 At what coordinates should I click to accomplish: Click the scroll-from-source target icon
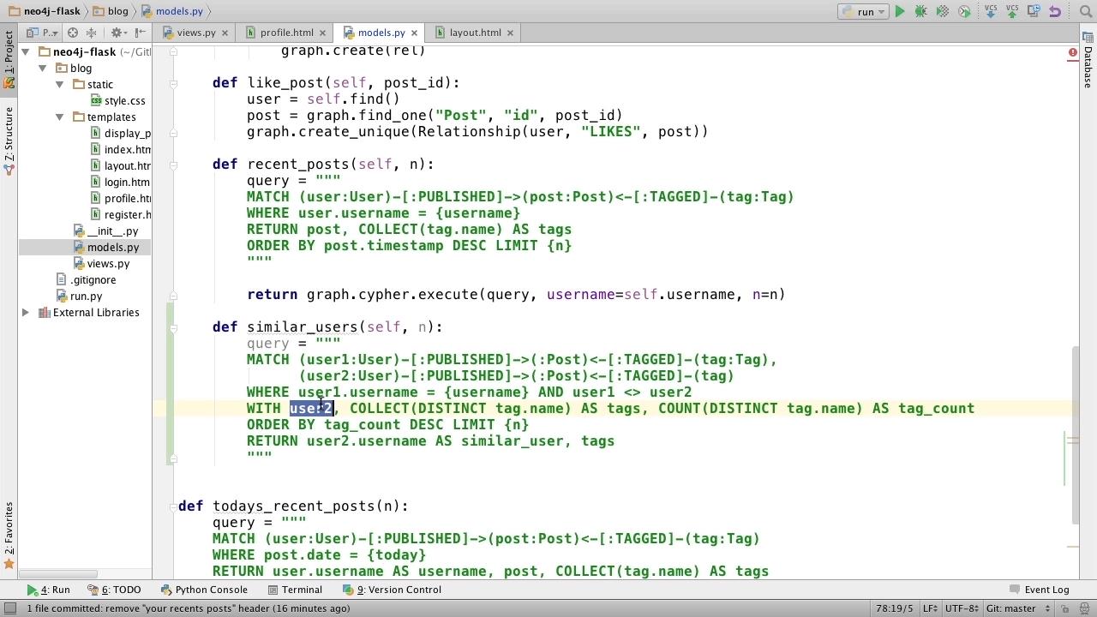tap(73, 33)
